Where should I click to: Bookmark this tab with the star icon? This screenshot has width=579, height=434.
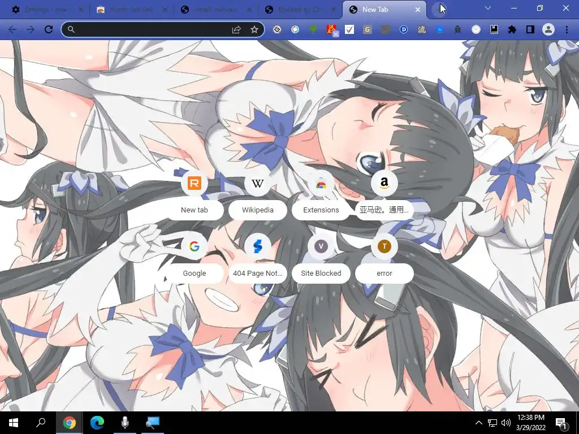pyautogui.click(x=254, y=29)
